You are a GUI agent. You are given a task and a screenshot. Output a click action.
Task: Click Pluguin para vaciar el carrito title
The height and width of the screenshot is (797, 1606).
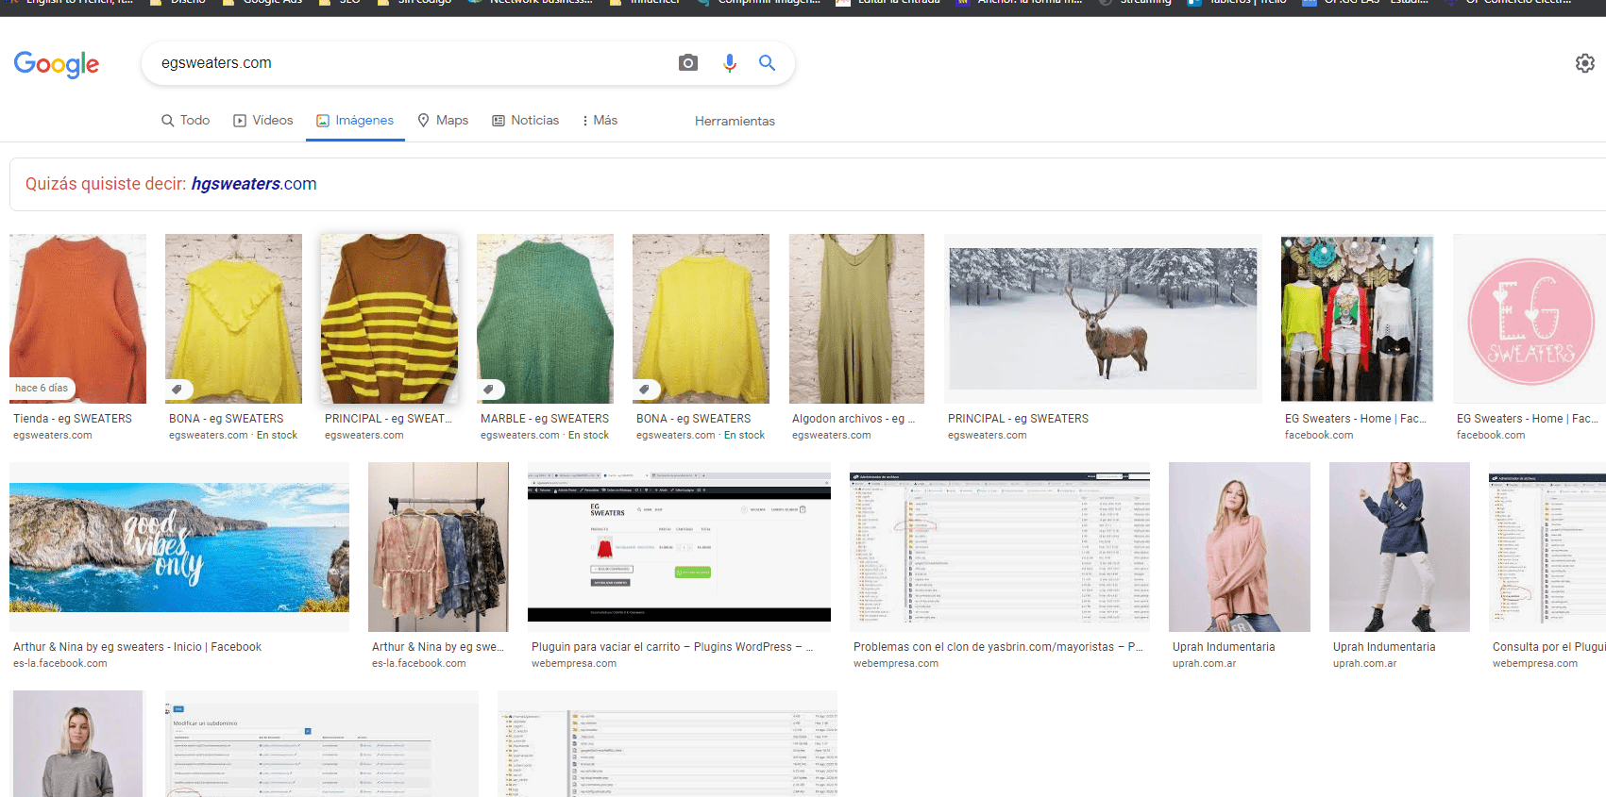672,647
